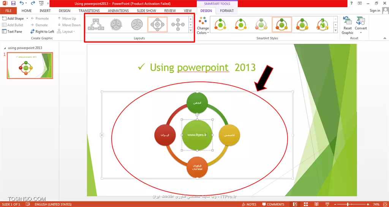The height and width of the screenshot is (207, 389).
Task: Switch to Normal view in status bar
Action: pyautogui.click(x=295, y=204)
